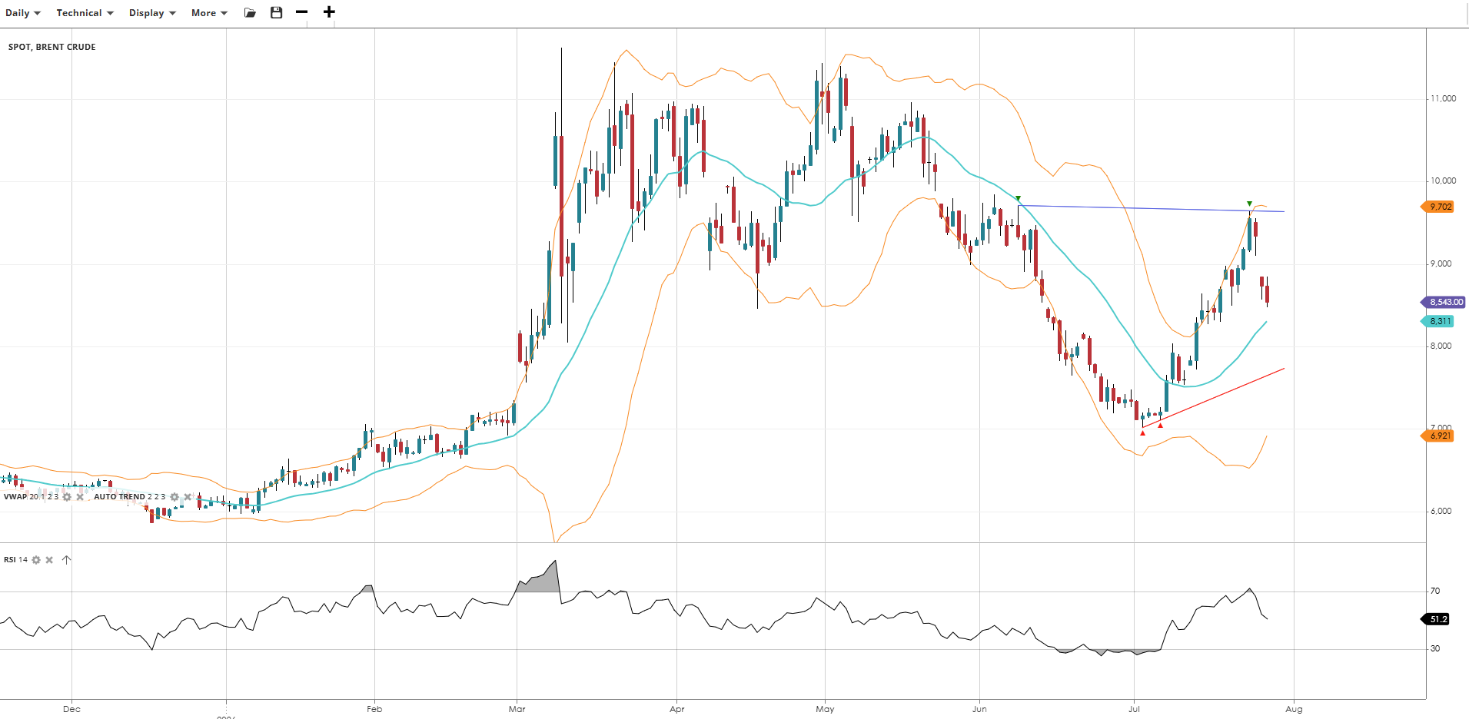The image size is (1469, 719).
Task: Open AUTO TREND settings gear
Action: pyautogui.click(x=174, y=497)
